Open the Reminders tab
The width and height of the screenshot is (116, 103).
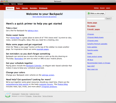(34, 8)
